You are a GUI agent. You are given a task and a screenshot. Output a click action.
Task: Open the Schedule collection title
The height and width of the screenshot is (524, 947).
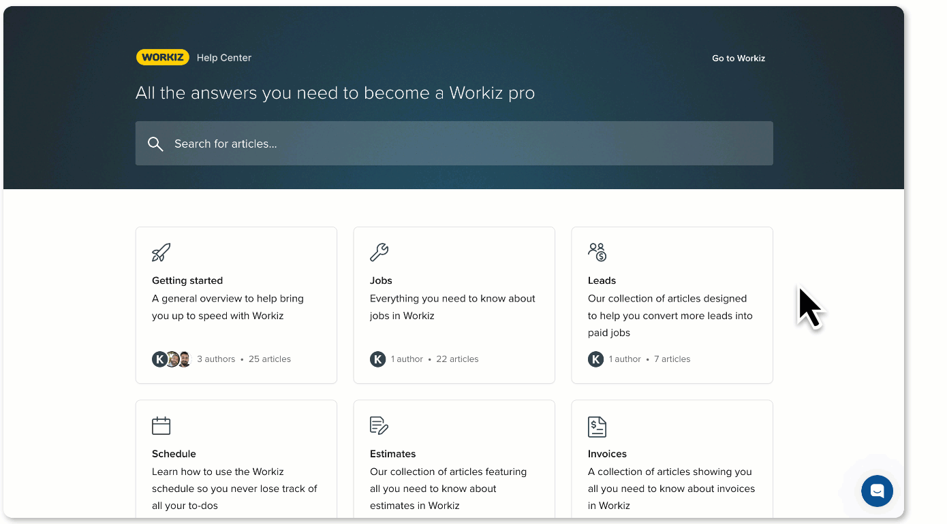174,454
